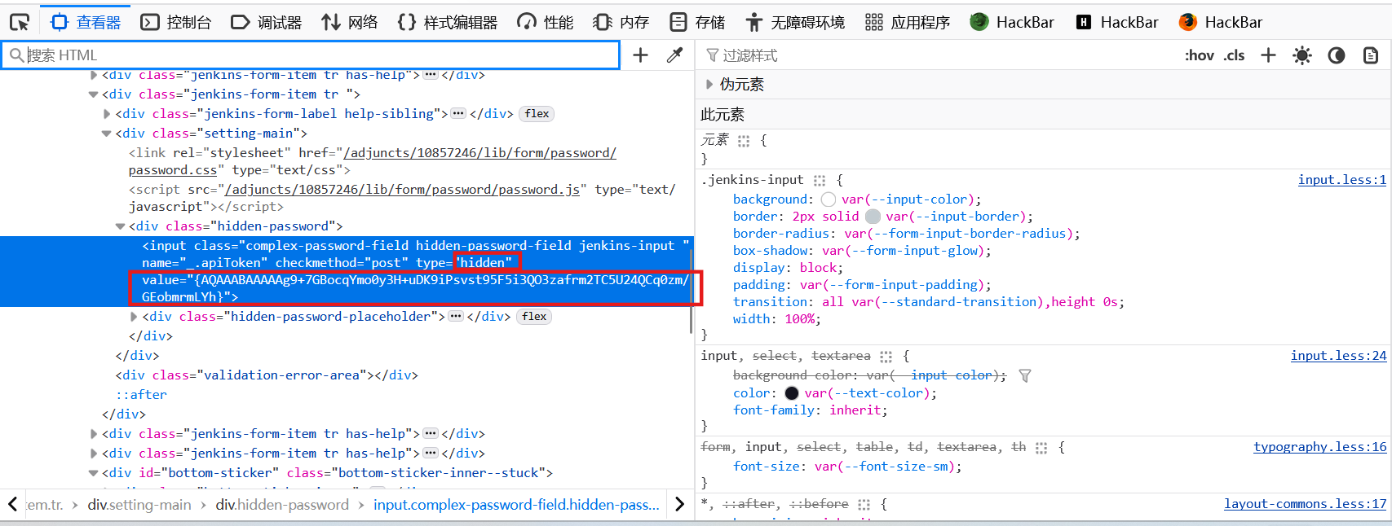
Task: Activate the element picker tool
Action: (x=20, y=22)
